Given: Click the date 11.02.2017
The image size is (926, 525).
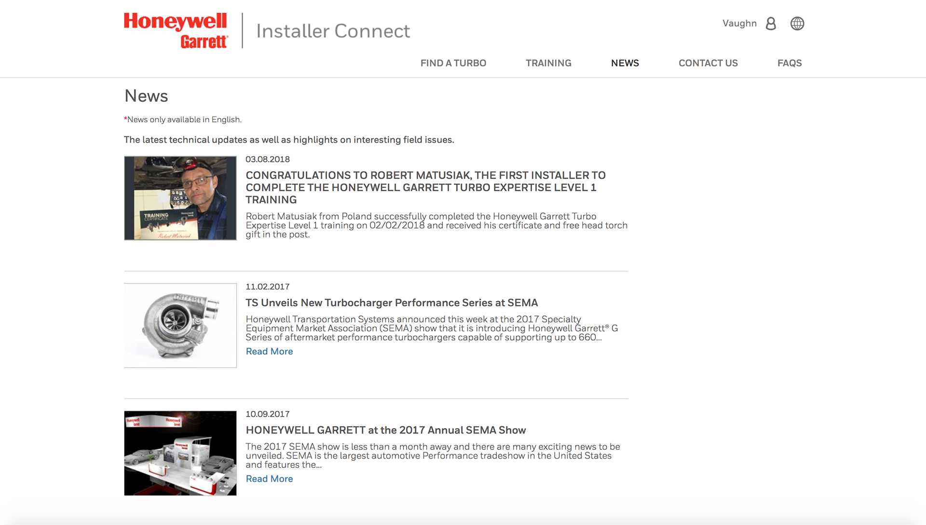Looking at the screenshot, I should [268, 287].
